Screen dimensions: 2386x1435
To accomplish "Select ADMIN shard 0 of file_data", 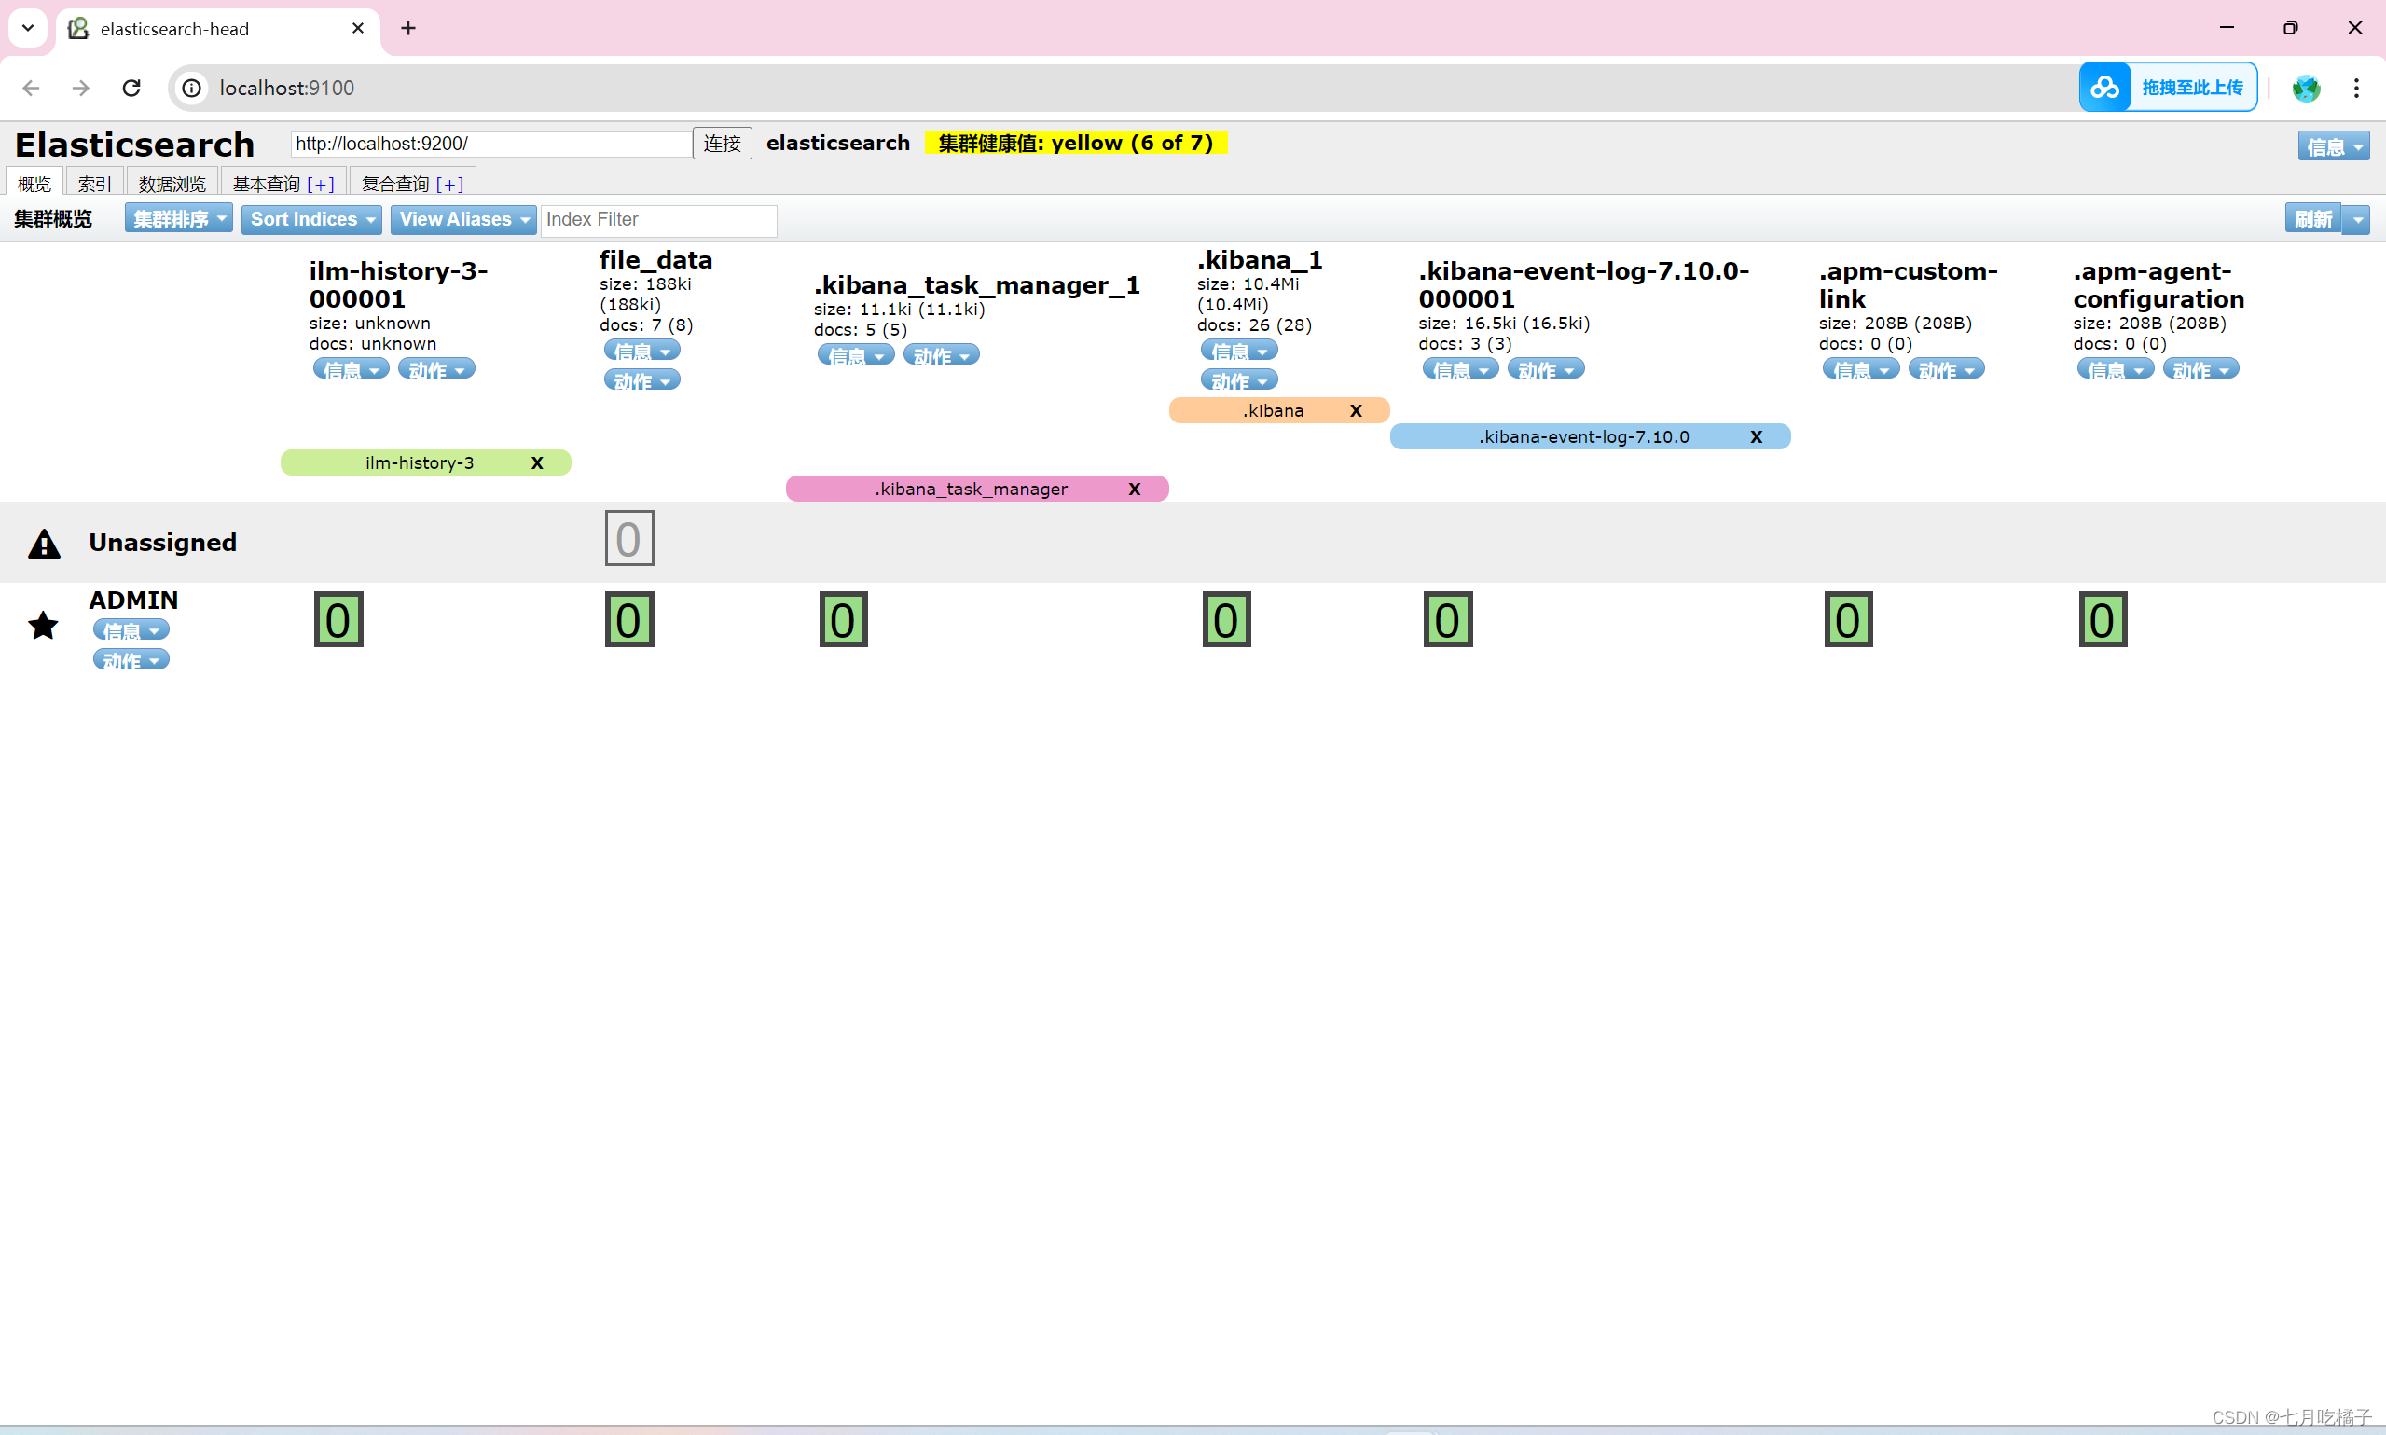I will 629,619.
